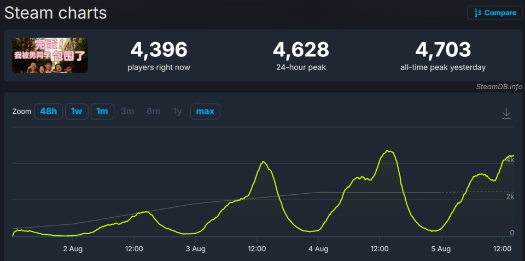Click the 4,396 players right now figure
Image resolution: width=525 pixels, height=261 pixels.
159,50
